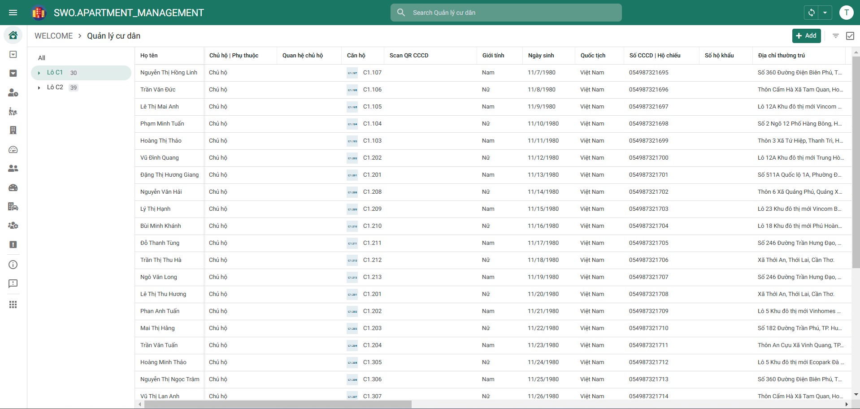
Task: Open the home sidebar icon
Action: tap(13, 35)
